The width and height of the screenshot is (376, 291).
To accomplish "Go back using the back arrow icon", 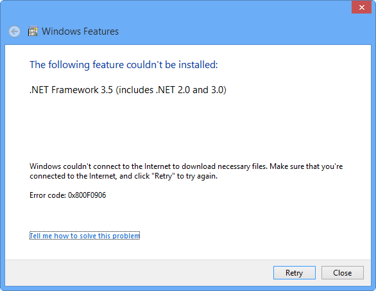I will tap(14, 31).
